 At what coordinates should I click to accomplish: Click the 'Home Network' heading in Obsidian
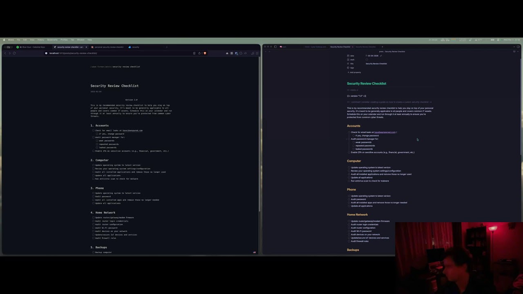click(358, 214)
